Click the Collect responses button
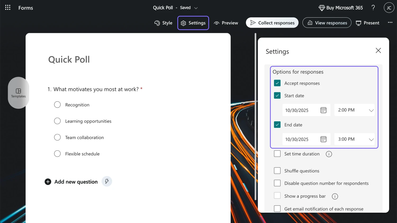 [272, 23]
